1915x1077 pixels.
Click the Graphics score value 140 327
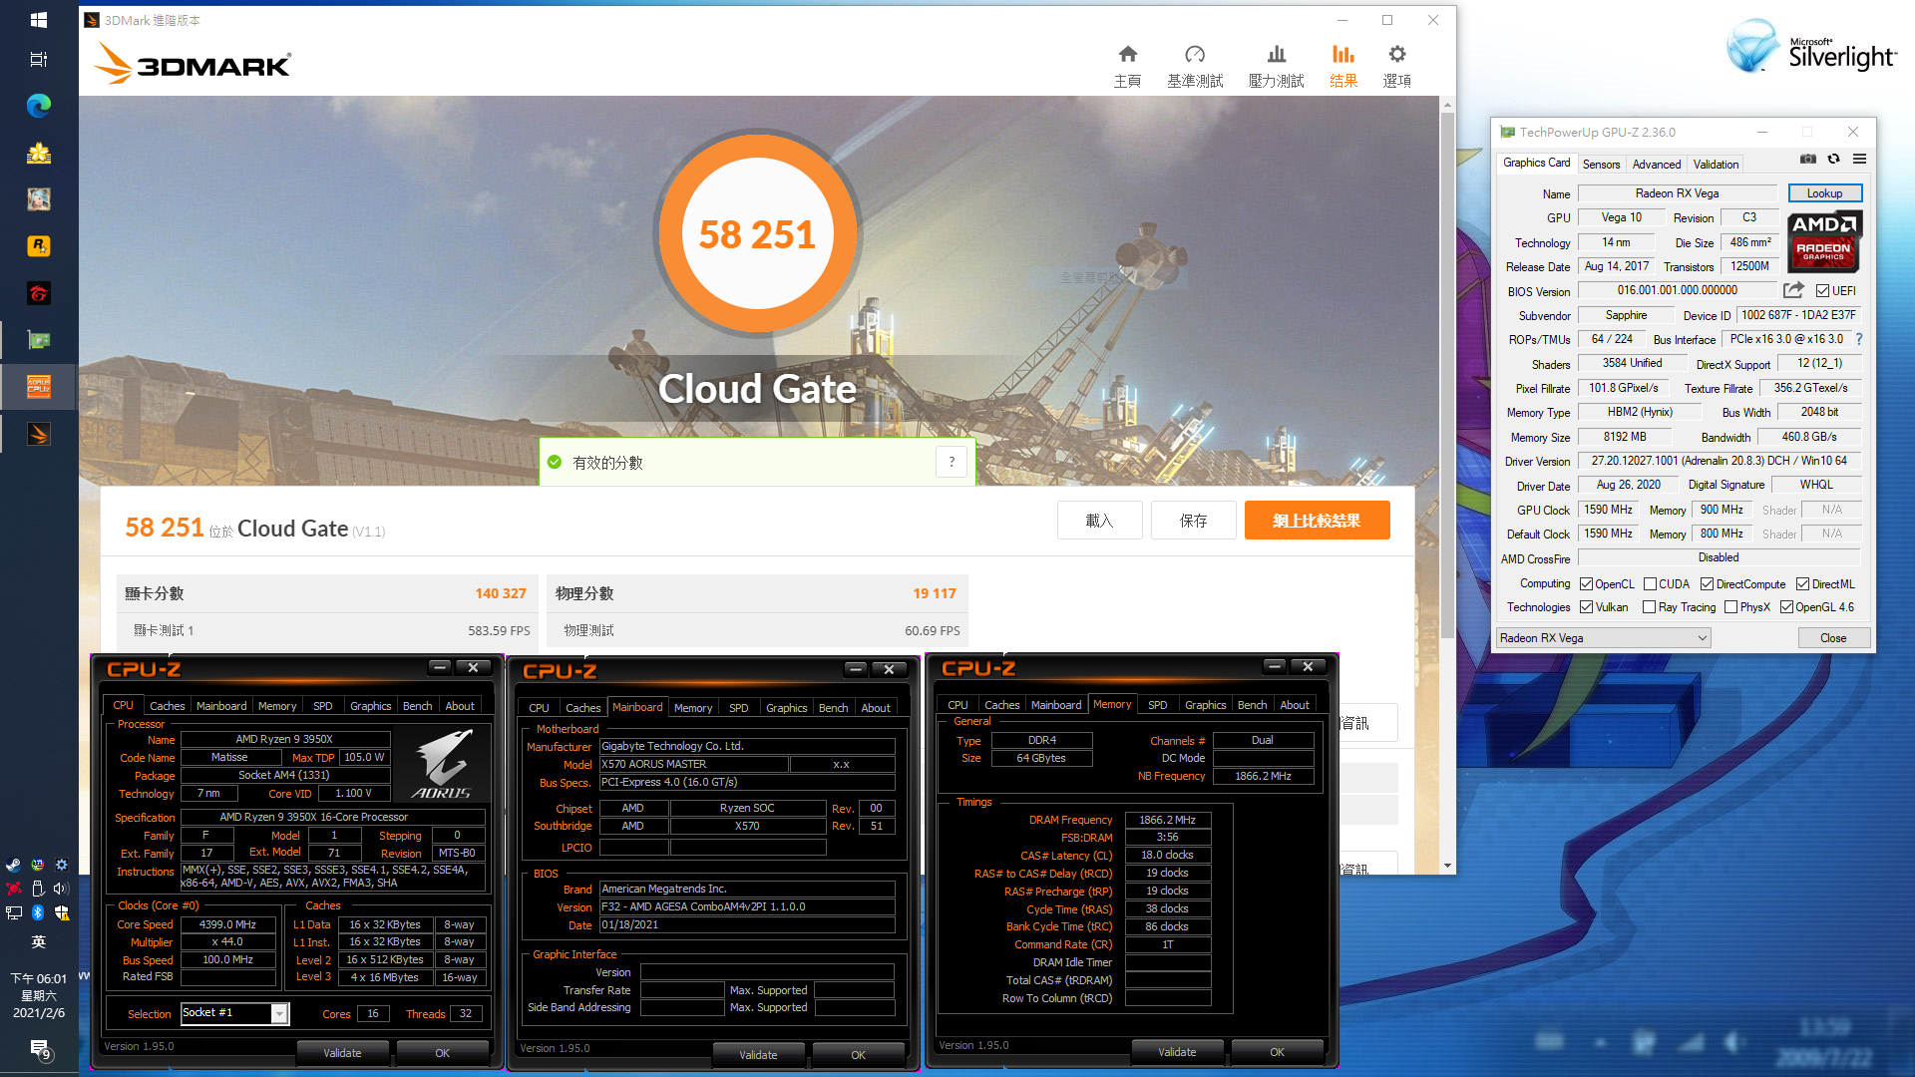[500, 593]
